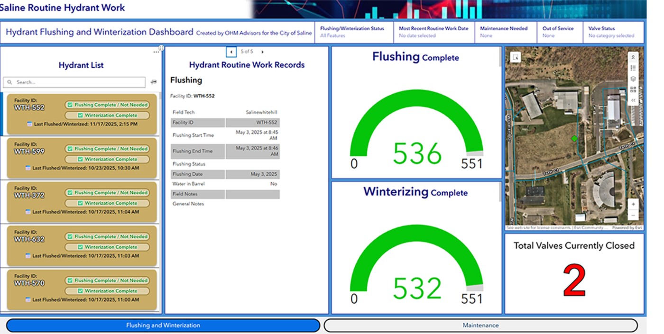Click Flushing Complete checkmark on WTH-552
This screenshot has height=334, width=664.
[x=70, y=105]
